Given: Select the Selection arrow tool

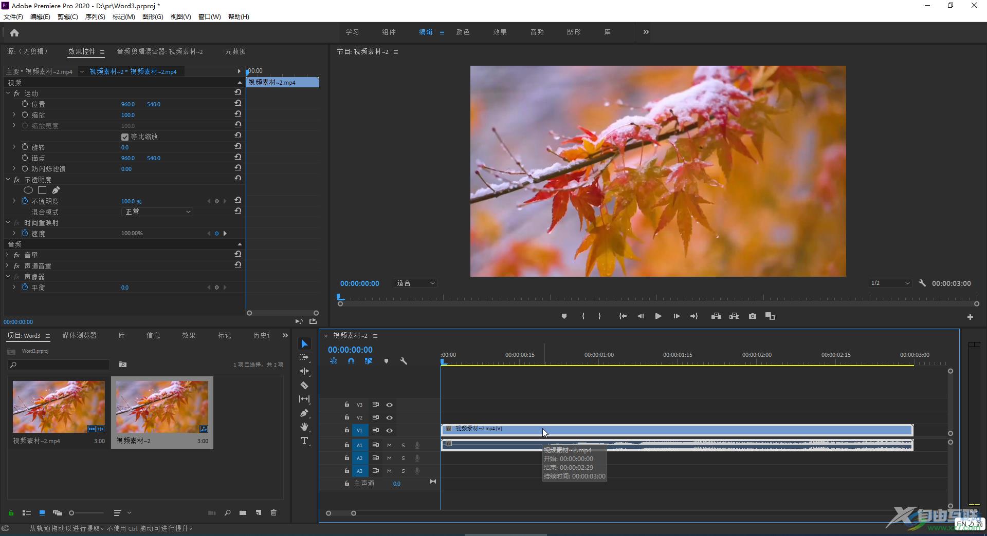Looking at the screenshot, I should tap(304, 344).
